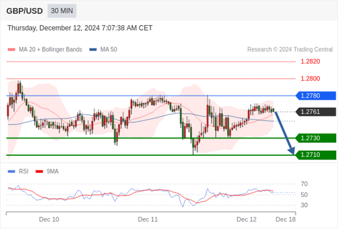Click the pink MA 20 color swatch
Viewport: 338px width, 229px height.
tap(12, 49)
